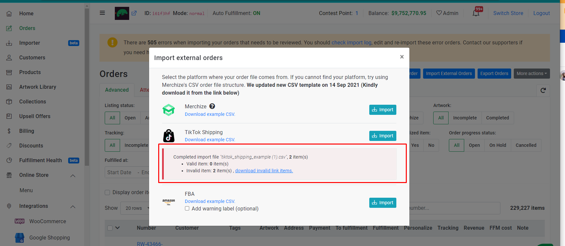565x246 pixels.
Task: Click the store logo thumbnail
Action: [122, 13]
